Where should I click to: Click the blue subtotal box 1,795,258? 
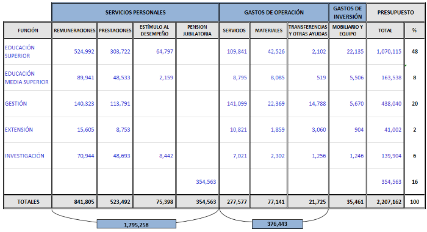point(137,224)
